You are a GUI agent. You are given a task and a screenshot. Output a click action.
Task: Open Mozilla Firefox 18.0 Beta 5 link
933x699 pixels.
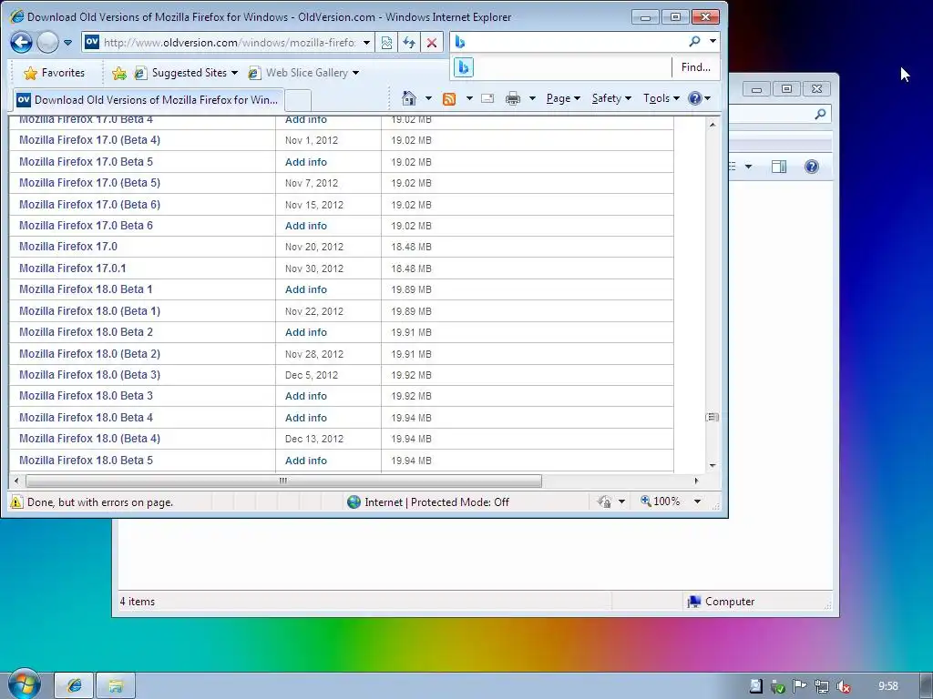pyautogui.click(x=86, y=460)
